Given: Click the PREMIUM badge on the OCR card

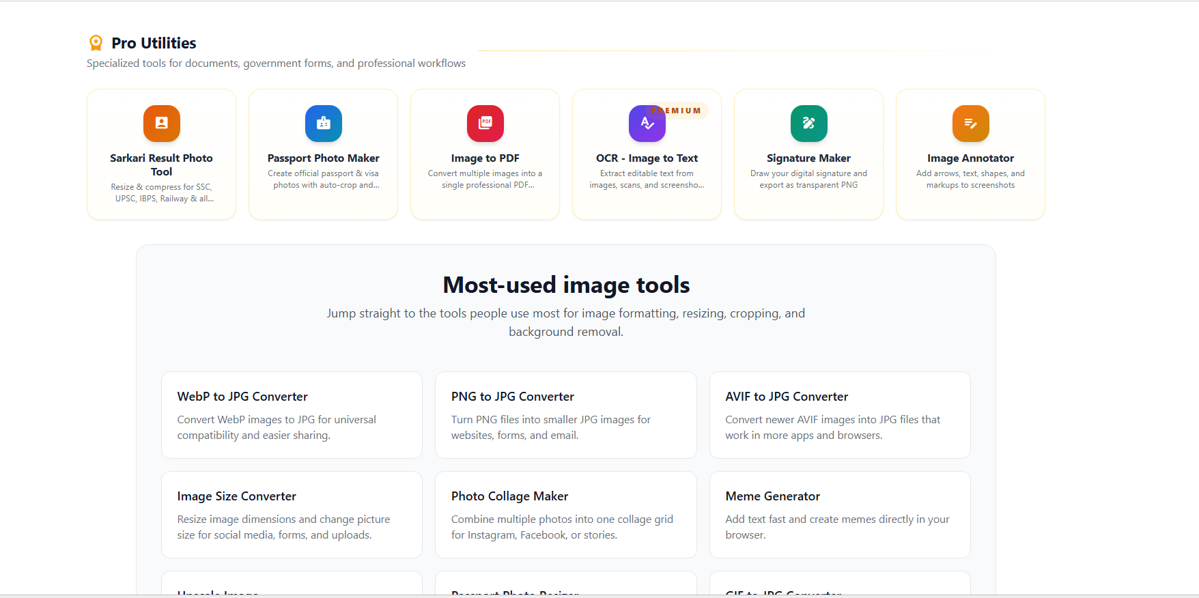Looking at the screenshot, I should click(676, 111).
